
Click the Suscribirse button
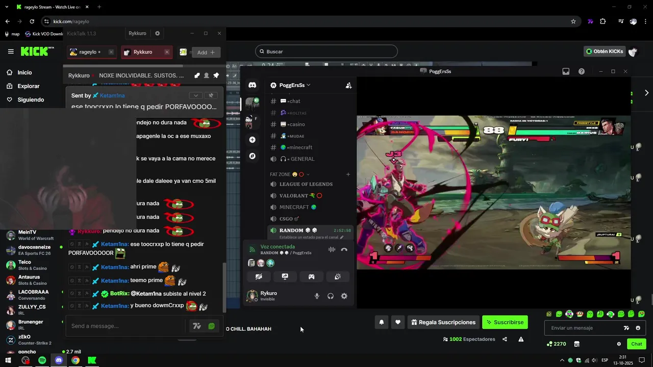pos(505,322)
